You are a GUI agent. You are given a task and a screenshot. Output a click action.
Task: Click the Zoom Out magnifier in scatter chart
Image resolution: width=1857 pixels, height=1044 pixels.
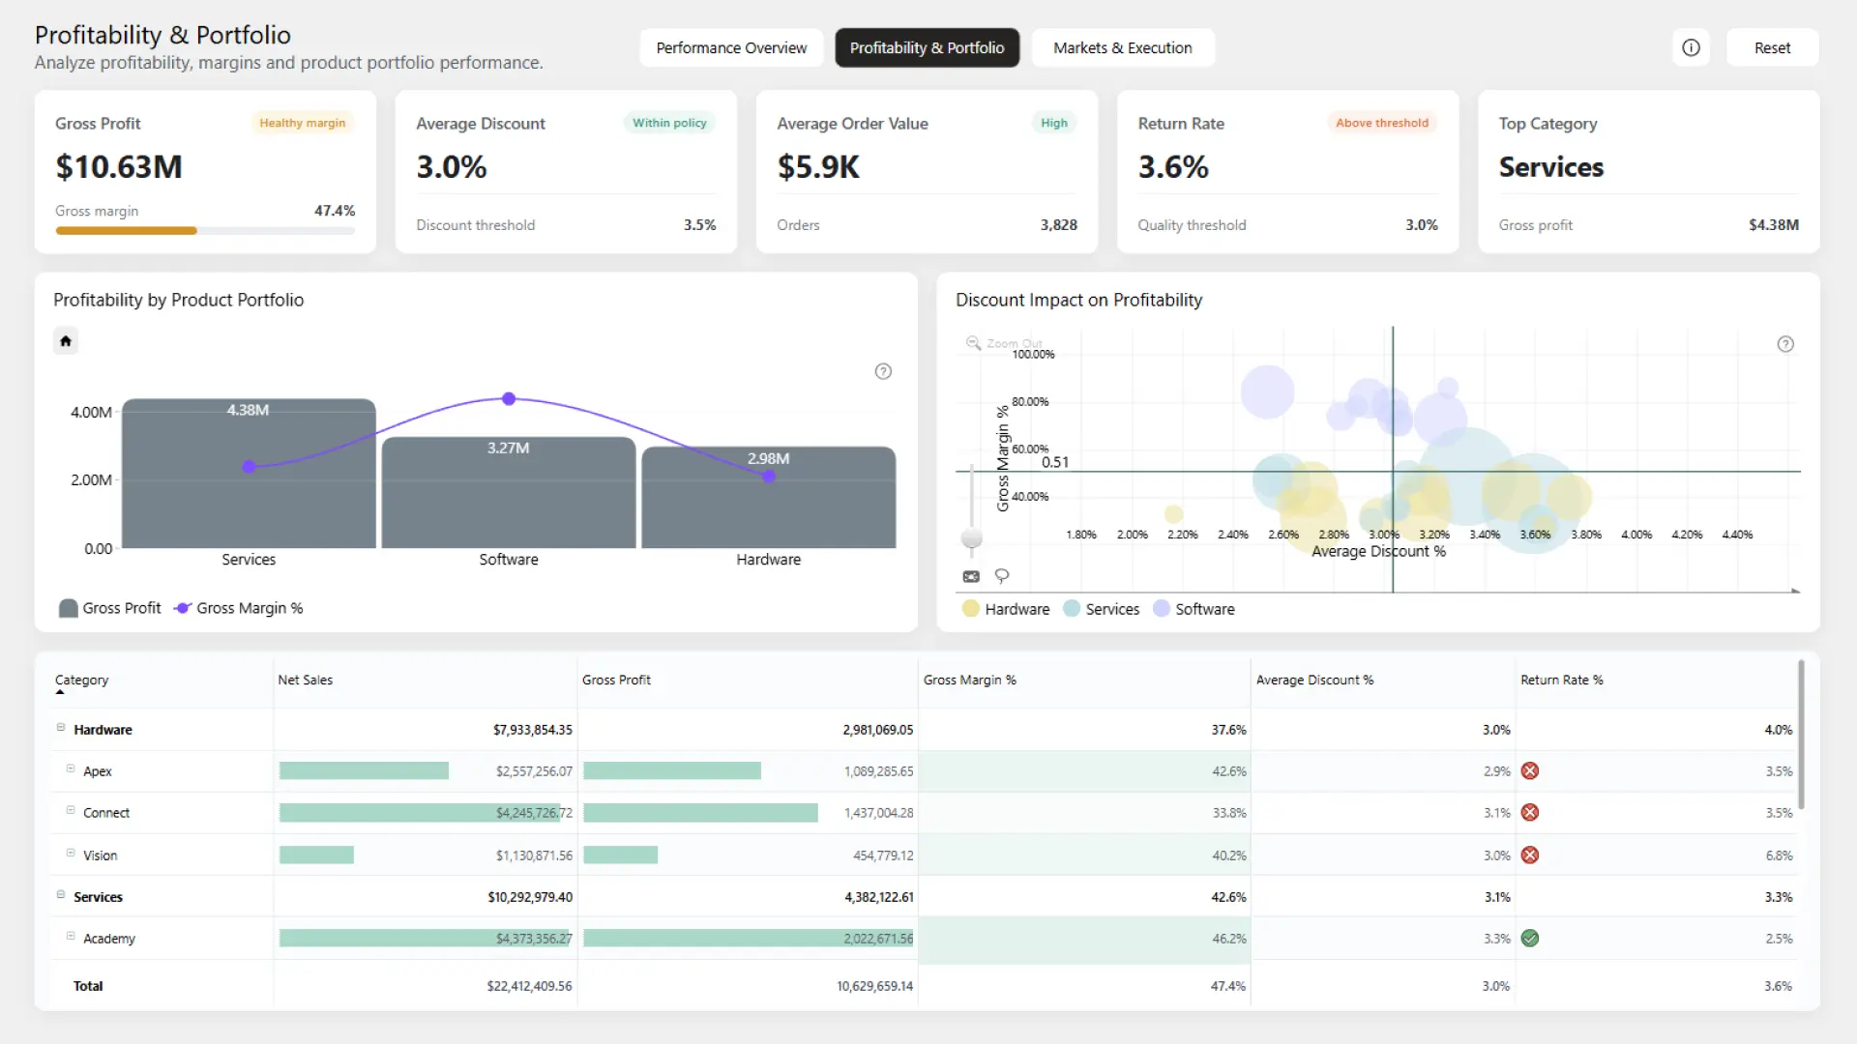click(973, 343)
